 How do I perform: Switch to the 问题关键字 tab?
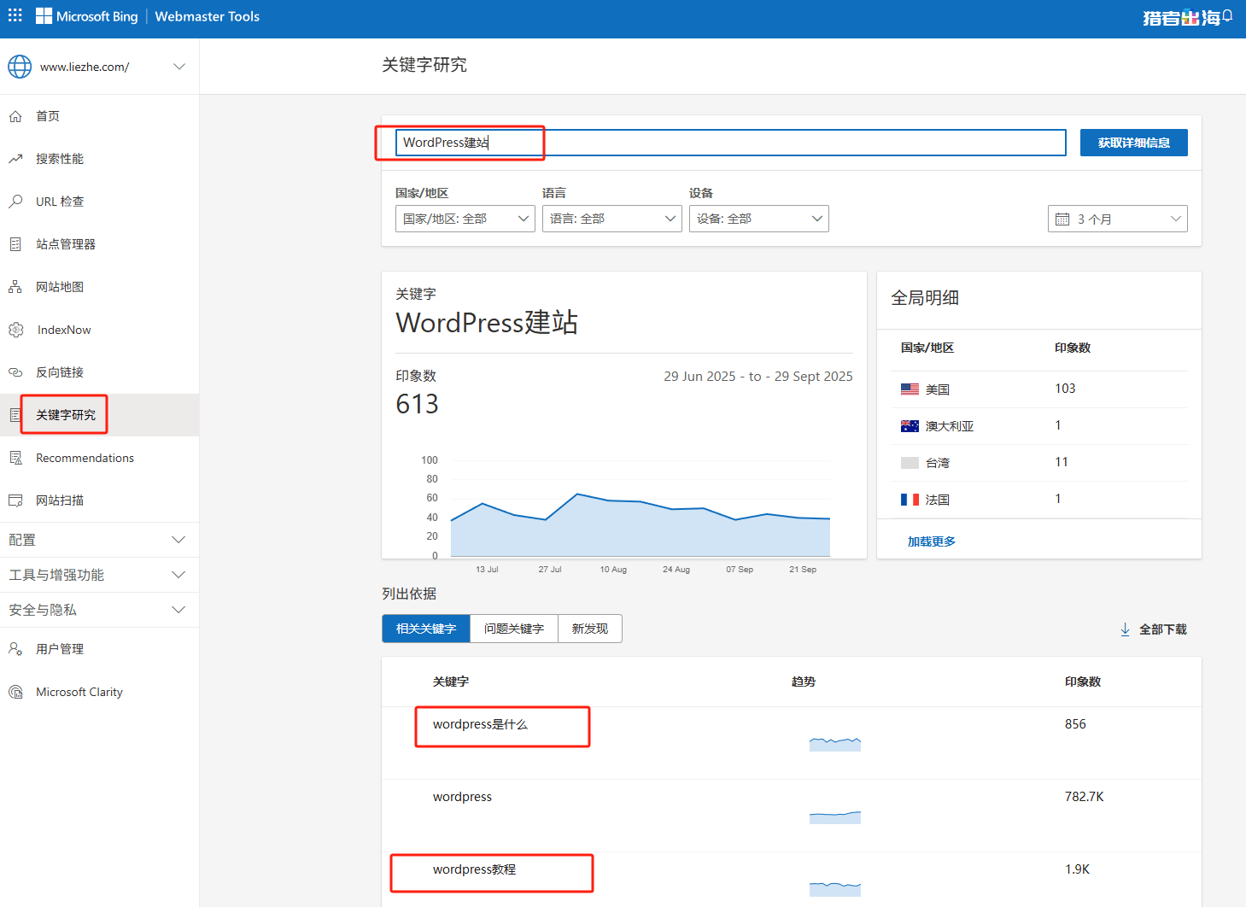513,628
